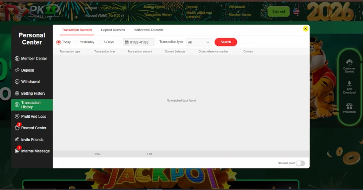
Task: Select the Yesterday radio button
Action: coord(77,42)
